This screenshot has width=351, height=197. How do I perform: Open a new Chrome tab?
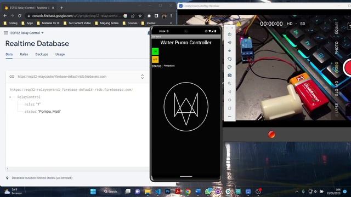click(x=61, y=8)
